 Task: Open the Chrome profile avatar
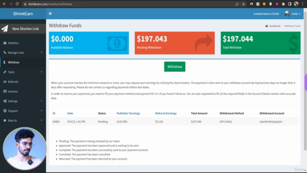click(296, 4)
